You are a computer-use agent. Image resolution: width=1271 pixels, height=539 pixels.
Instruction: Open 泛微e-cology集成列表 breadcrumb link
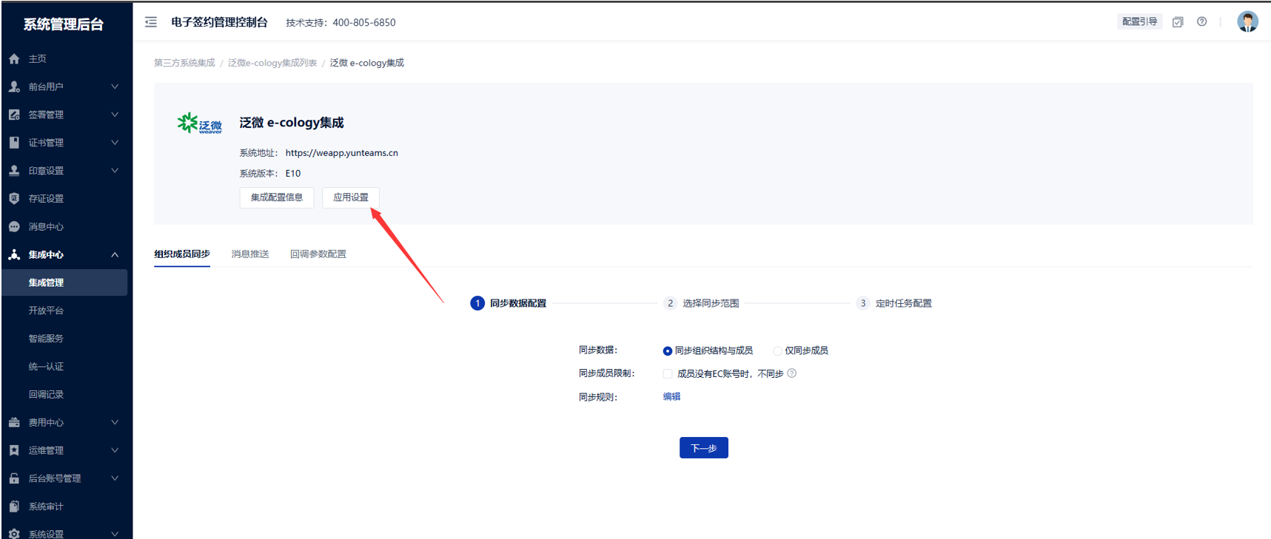[x=272, y=63]
